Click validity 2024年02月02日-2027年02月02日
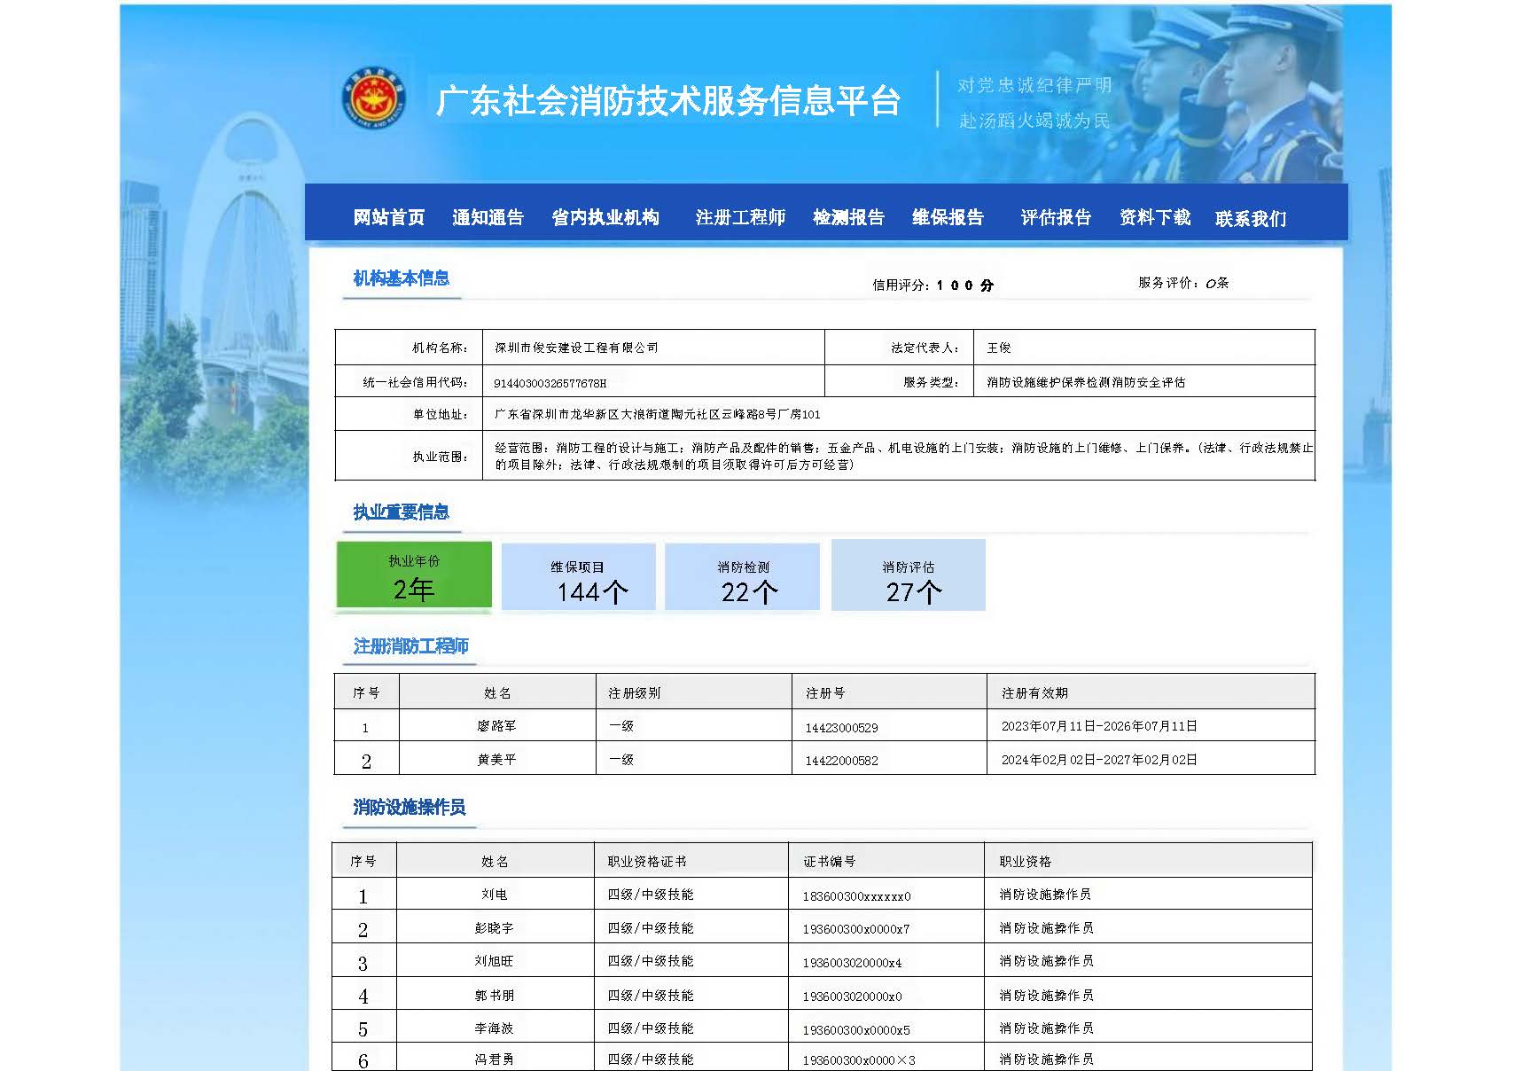Image resolution: width=1514 pixels, height=1071 pixels. click(1099, 760)
